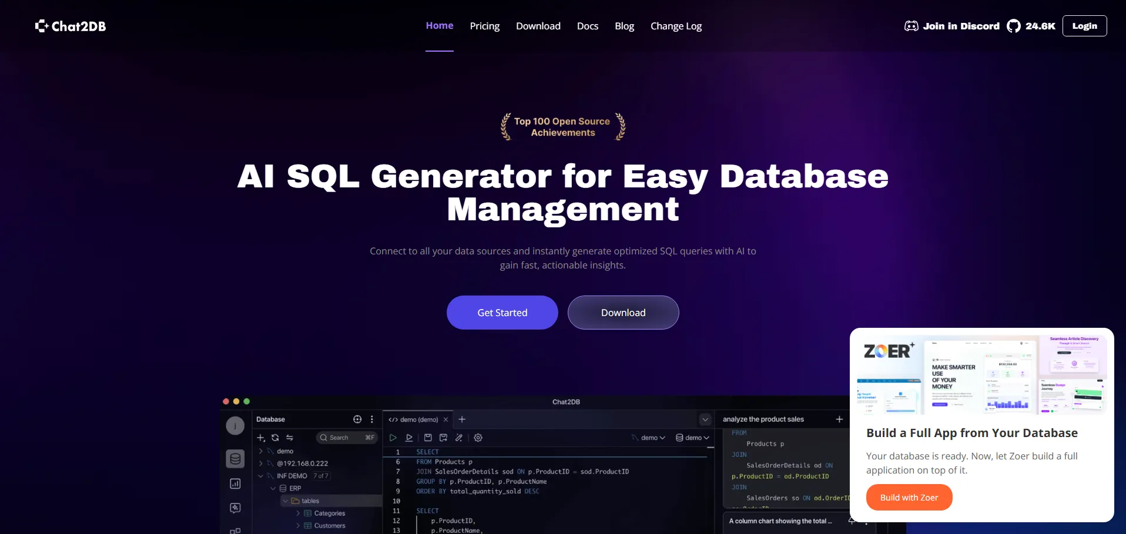
Task: Open the dashboard chart icon in sidebar
Action: tap(235, 483)
